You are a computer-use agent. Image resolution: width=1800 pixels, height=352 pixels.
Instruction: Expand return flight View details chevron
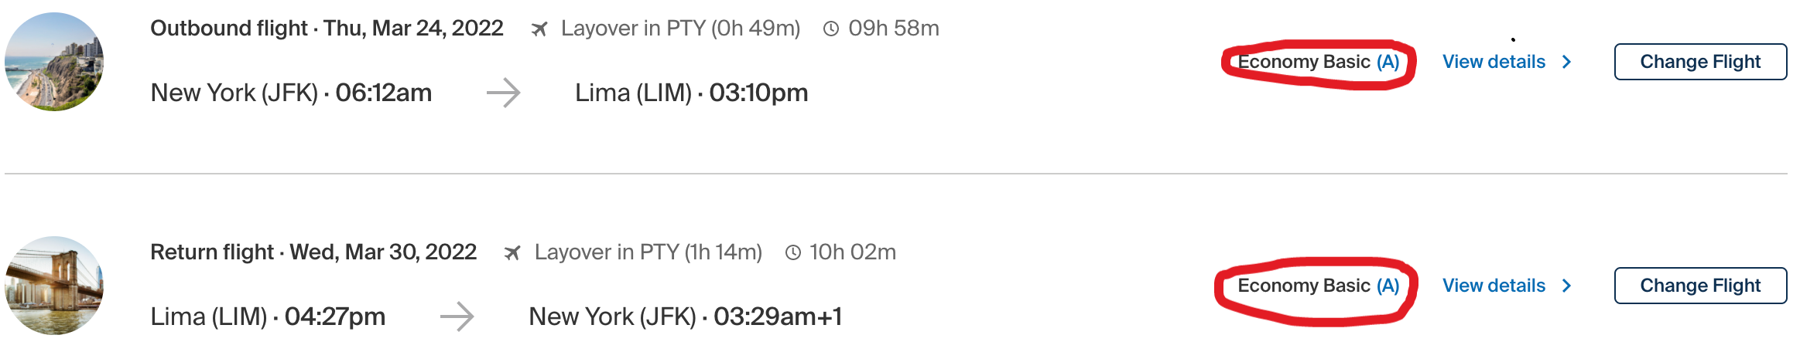[1567, 286]
